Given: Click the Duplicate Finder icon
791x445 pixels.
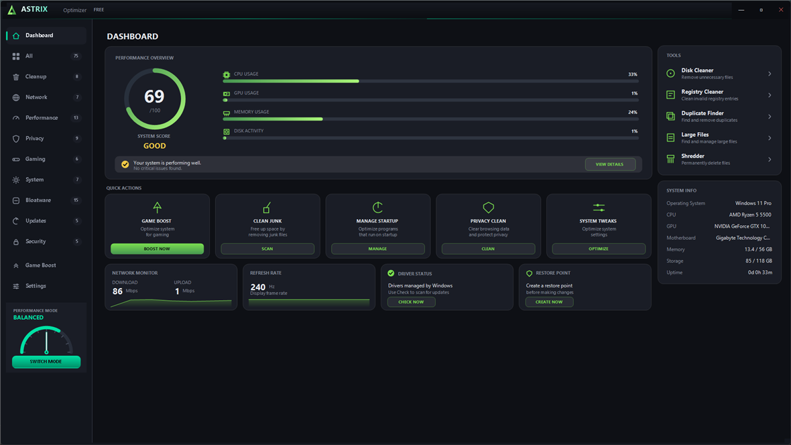Looking at the screenshot, I should [670, 117].
